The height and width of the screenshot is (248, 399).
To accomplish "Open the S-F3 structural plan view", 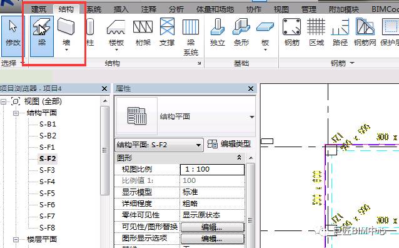I will click(x=47, y=170).
